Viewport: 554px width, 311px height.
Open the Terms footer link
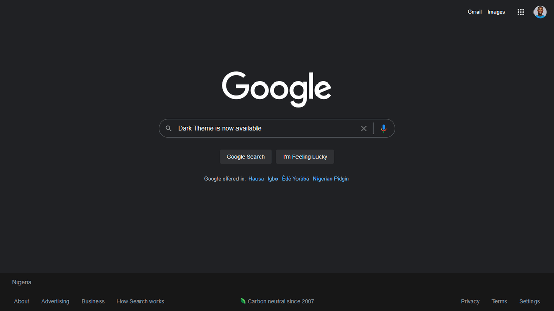pyautogui.click(x=499, y=301)
